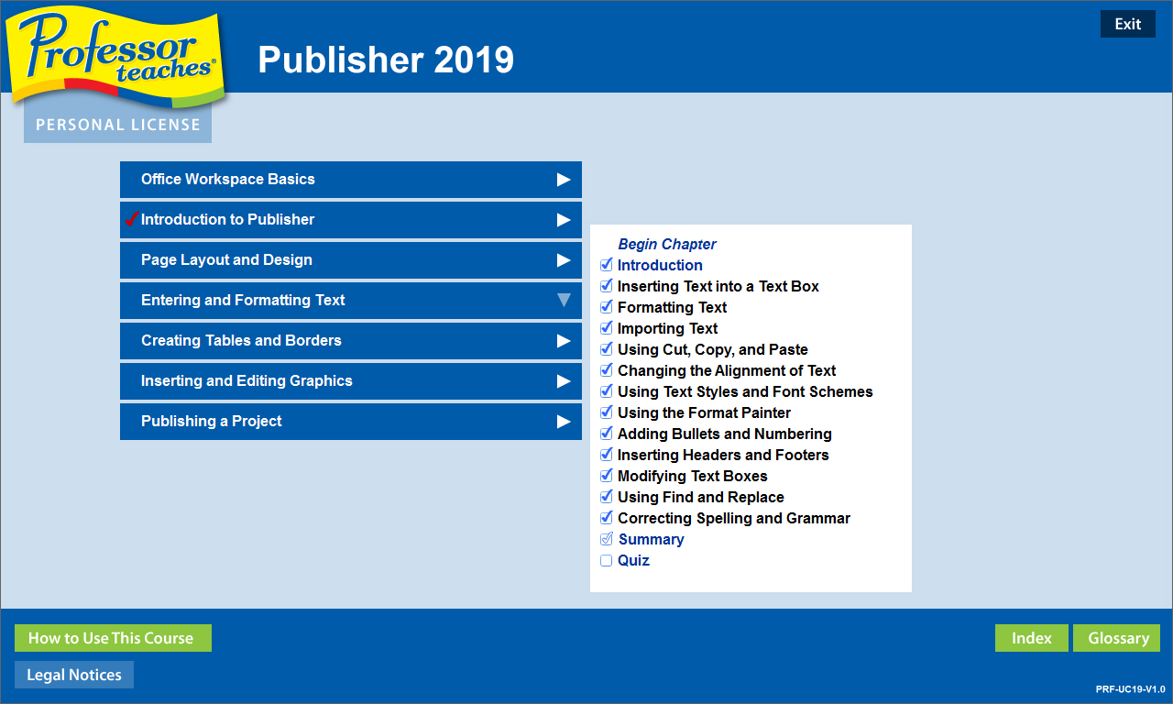Open How to Use This Course
Screen dimensions: 1173x704
click(x=113, y=638)
